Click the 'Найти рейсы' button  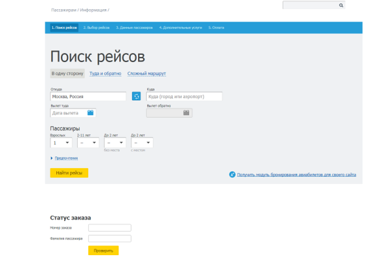(69, 173)
